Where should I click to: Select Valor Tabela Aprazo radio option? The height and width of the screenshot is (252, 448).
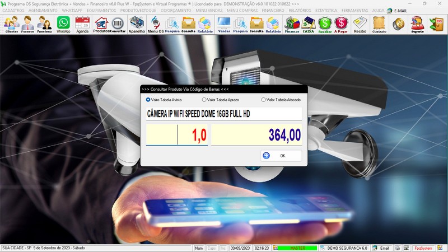pyautogui.click(x=220, y=100)
